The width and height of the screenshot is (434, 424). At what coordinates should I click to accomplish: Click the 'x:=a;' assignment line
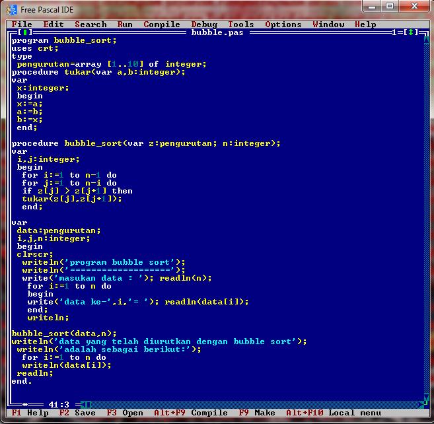tap(30, 104)
